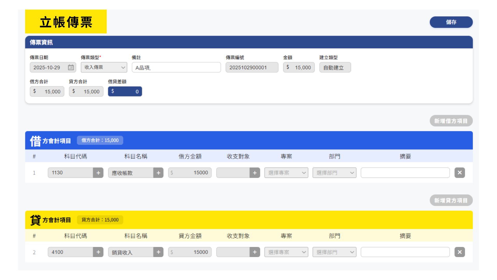Screen dimensions: 497x280
Task: Click the 儲存 save button
Action: 451,22
